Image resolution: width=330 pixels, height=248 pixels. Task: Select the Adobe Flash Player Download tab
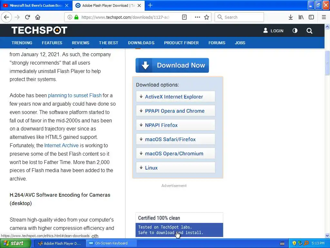pyautogui.click(x=108, y=5)
